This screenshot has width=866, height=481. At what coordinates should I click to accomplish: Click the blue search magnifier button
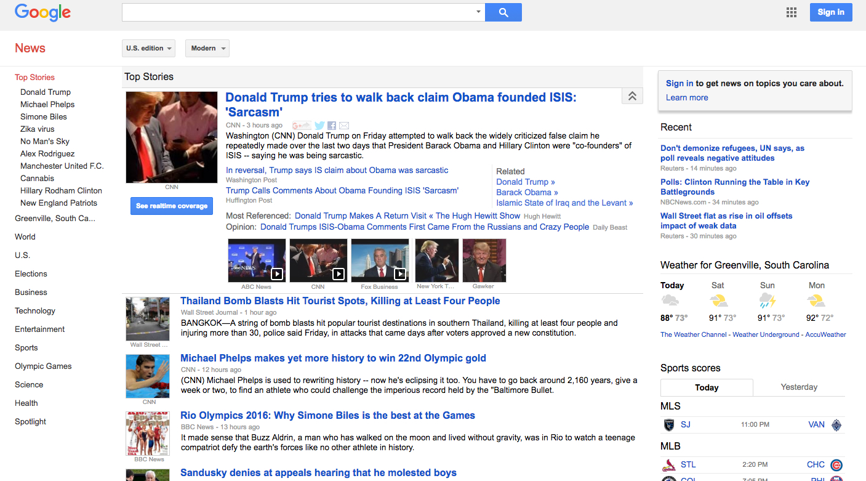coord(503,12)
